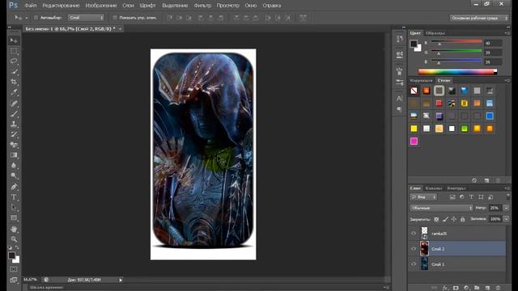Create new adjustment layer from panel footer
Screen dimensions: 518x291
tap(466, 288)
